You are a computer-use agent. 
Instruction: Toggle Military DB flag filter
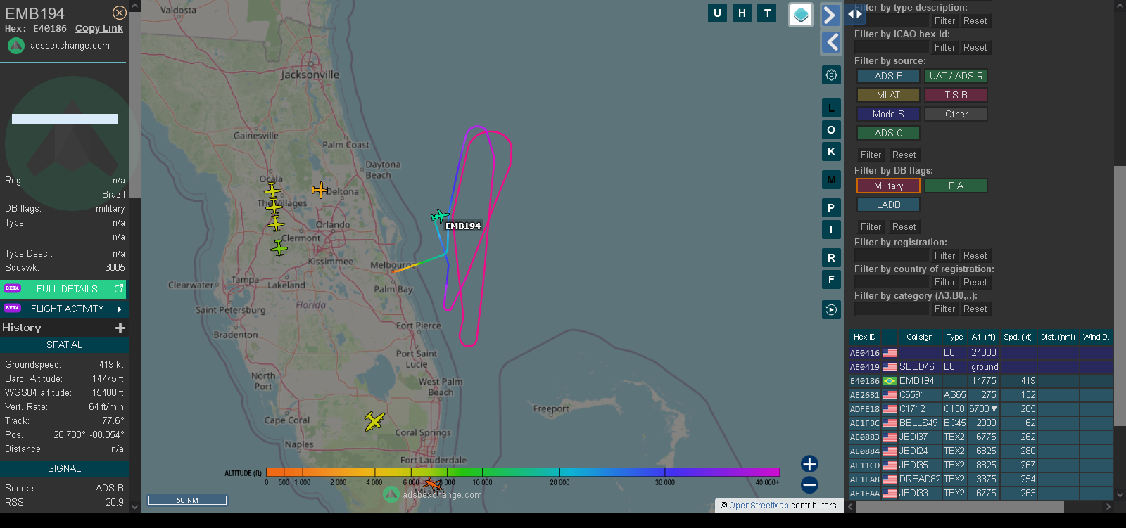[888, 186]
